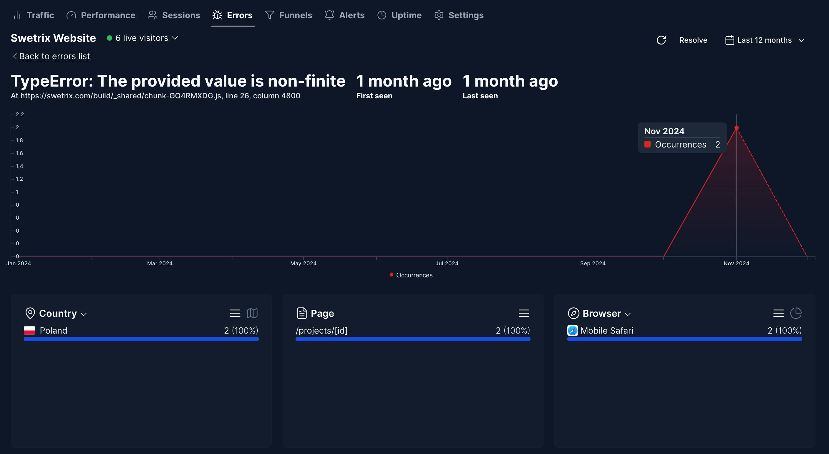Click the Mobile Safari browser icon
This screenshot has height=454, width=829.
(x=573, y=330)
